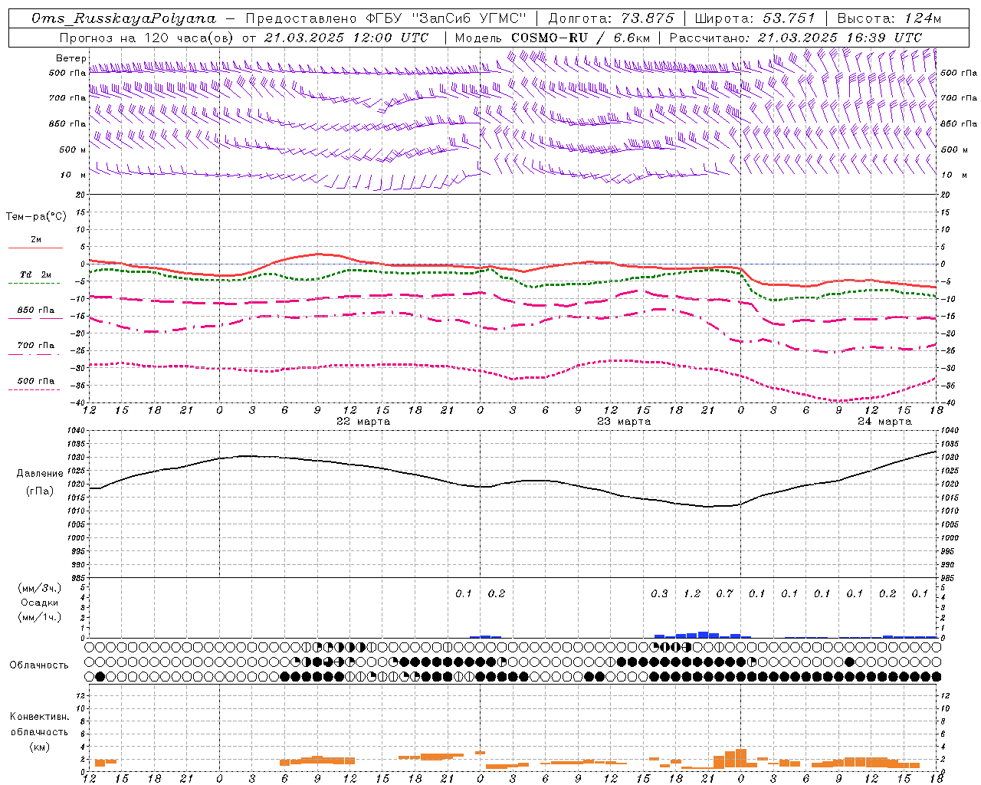Click the station name Oms_RusskayaPolyana in the header
The width and height of the screenshot is (981, 785).
(124, 18)
